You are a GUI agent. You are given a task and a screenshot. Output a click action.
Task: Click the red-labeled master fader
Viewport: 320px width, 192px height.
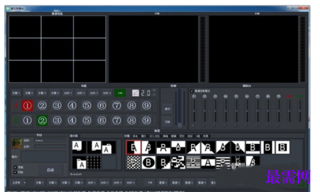point(289,111)
